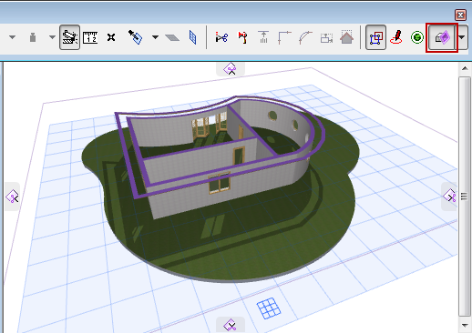
Task: Click the Intersect corner icon
Action: [x=284, y=37]
